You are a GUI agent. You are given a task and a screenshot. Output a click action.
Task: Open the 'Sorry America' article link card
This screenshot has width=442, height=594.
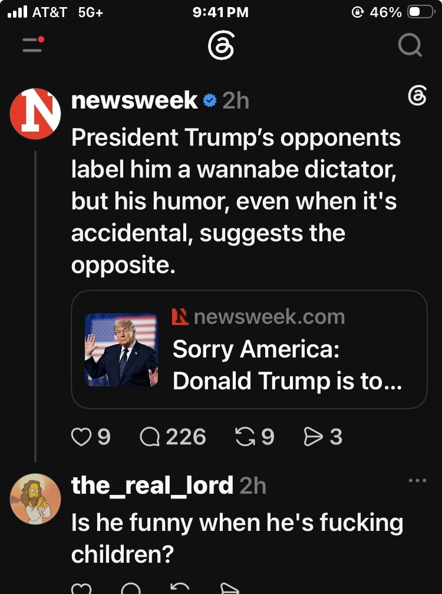pyautogui.click(x=249, y=349)
